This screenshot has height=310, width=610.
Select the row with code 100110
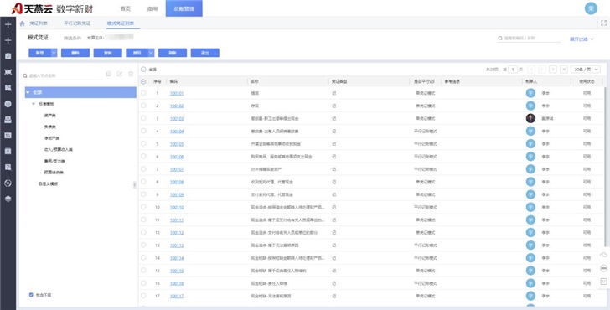tap(143, 207)
